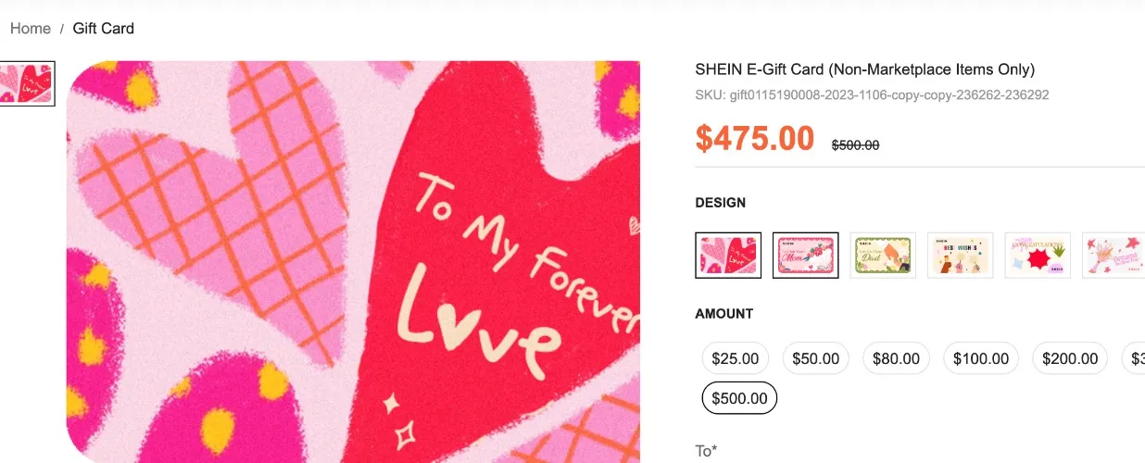The width and height of the screenshot is (1145, 463).
Task: Click the $475.00 sale price
Action: coord(755,138)
